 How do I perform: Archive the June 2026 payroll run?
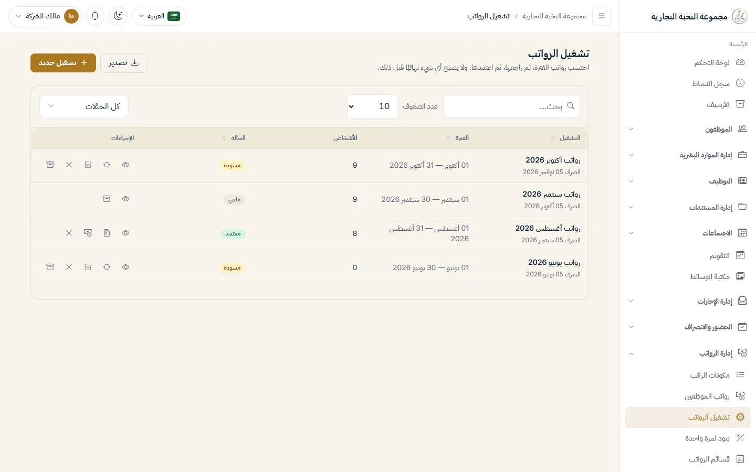pos(50,267)
